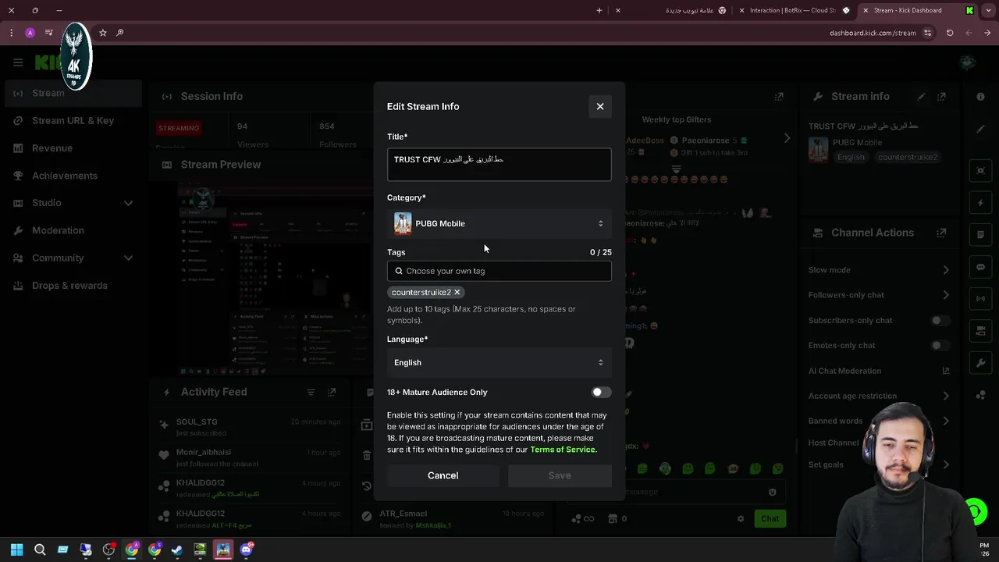Click the lightning bolt icon in right toolbar

pyautogui.click(x=981, y=203)
